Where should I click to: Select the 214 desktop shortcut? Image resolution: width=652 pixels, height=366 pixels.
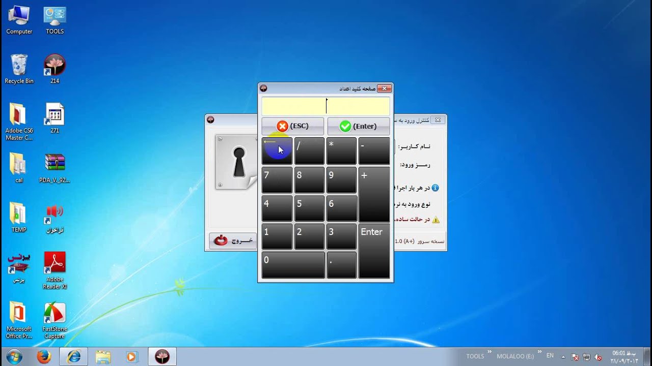55,69
